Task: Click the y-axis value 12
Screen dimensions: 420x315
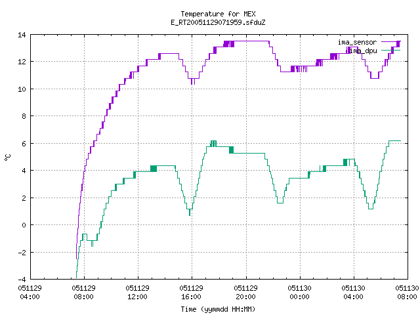Action: pos(22,62)
